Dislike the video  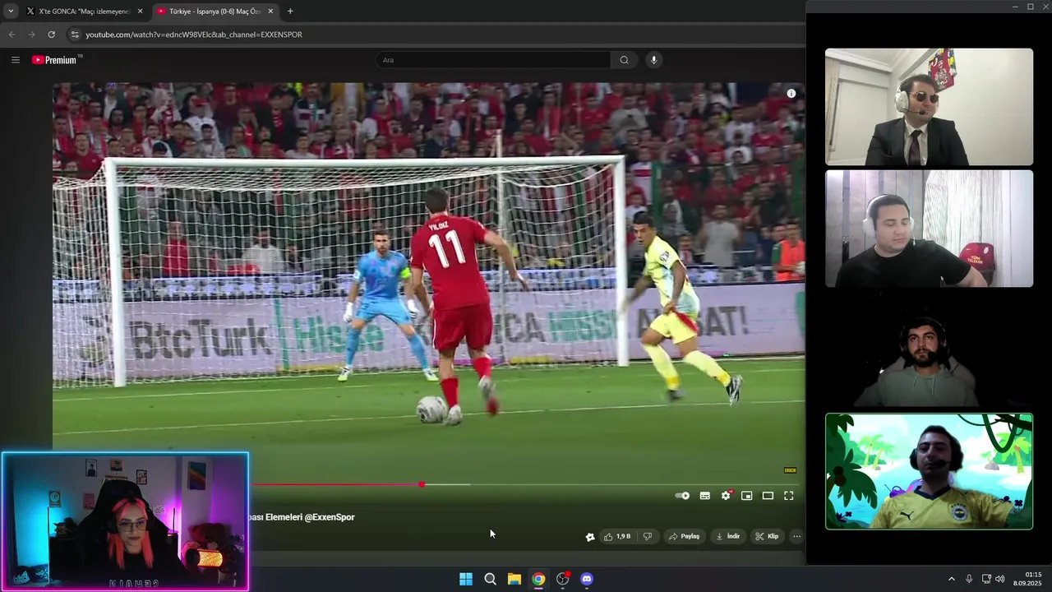[x=648, y=536]
